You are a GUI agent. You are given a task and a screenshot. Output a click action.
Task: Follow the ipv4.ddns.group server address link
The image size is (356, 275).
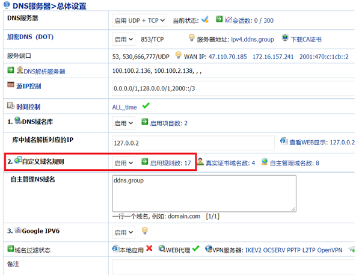[x=253, y=40]
